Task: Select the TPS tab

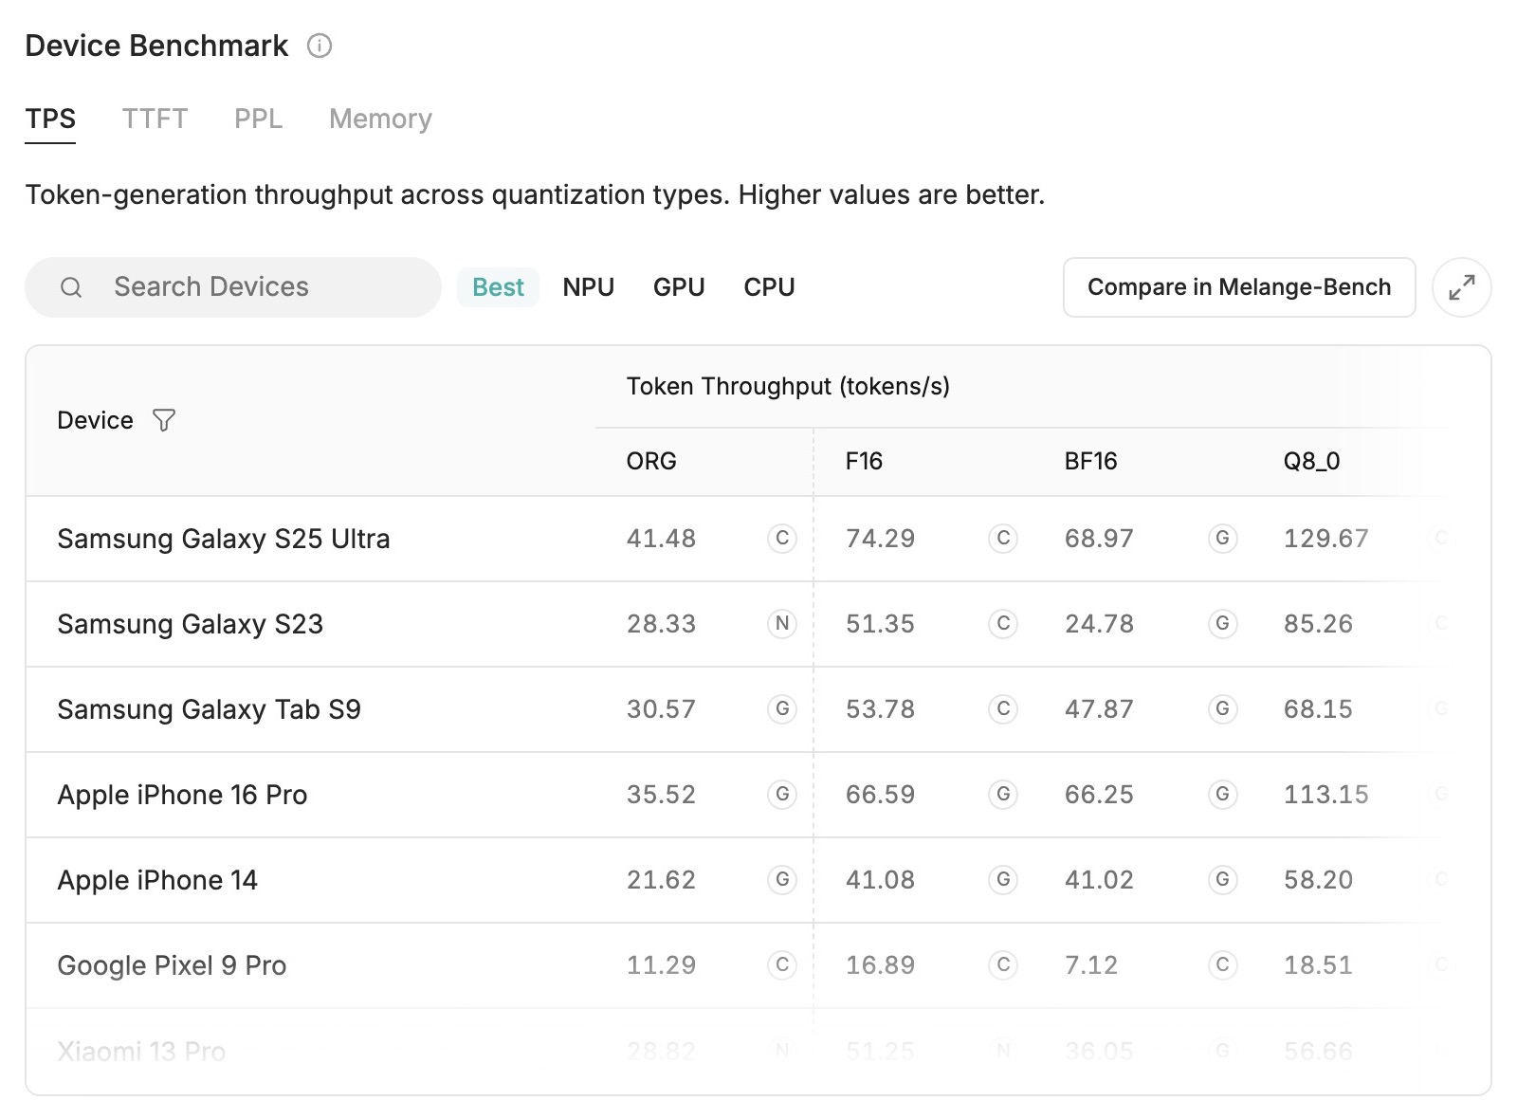Action: [50, 119]
